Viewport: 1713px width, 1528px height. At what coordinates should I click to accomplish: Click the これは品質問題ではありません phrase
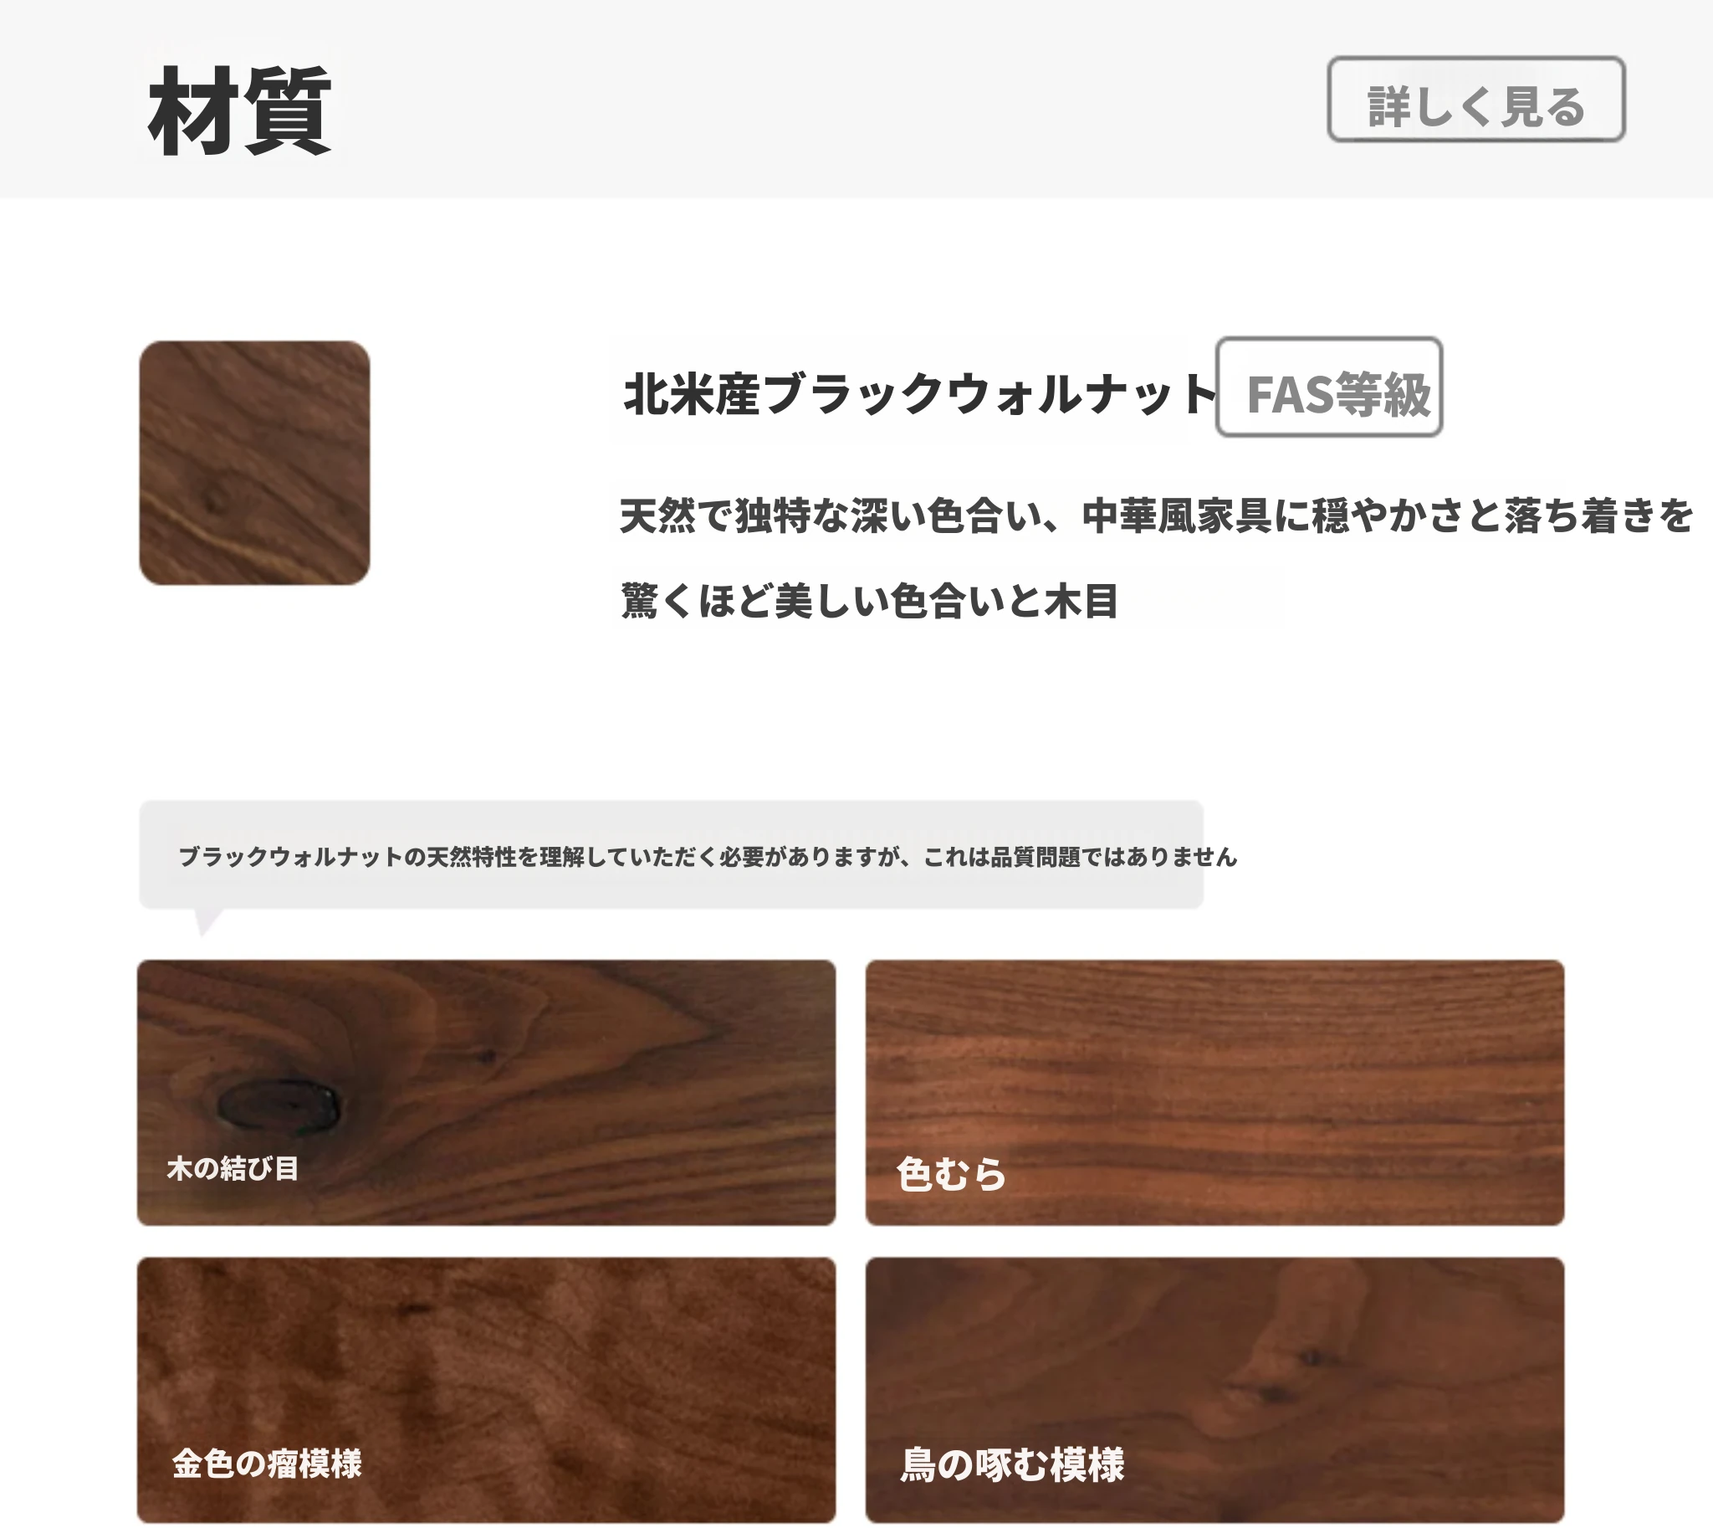click(1080, 856)
